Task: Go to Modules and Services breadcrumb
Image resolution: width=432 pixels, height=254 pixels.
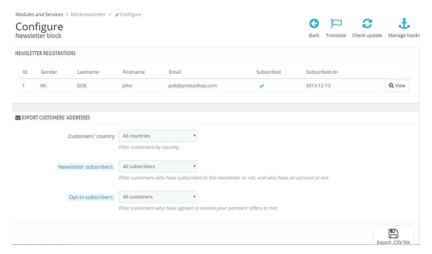Action: [x=39, y=15]
